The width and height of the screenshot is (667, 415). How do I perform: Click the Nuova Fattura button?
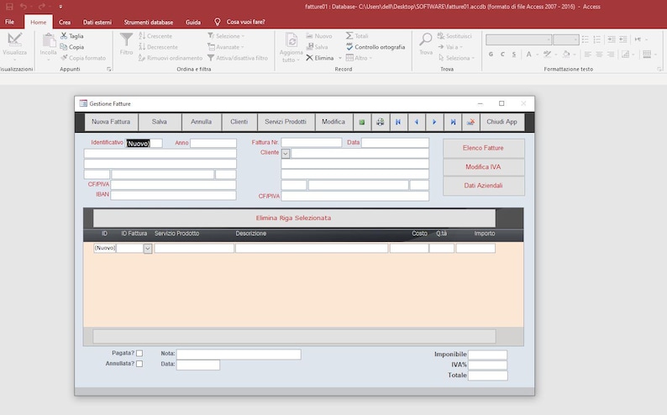coord(111,122)
